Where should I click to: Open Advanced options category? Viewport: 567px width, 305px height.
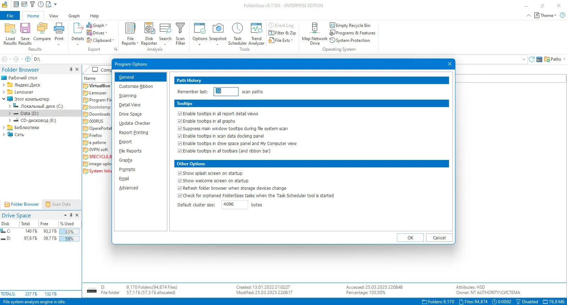[x=129, y=188]
